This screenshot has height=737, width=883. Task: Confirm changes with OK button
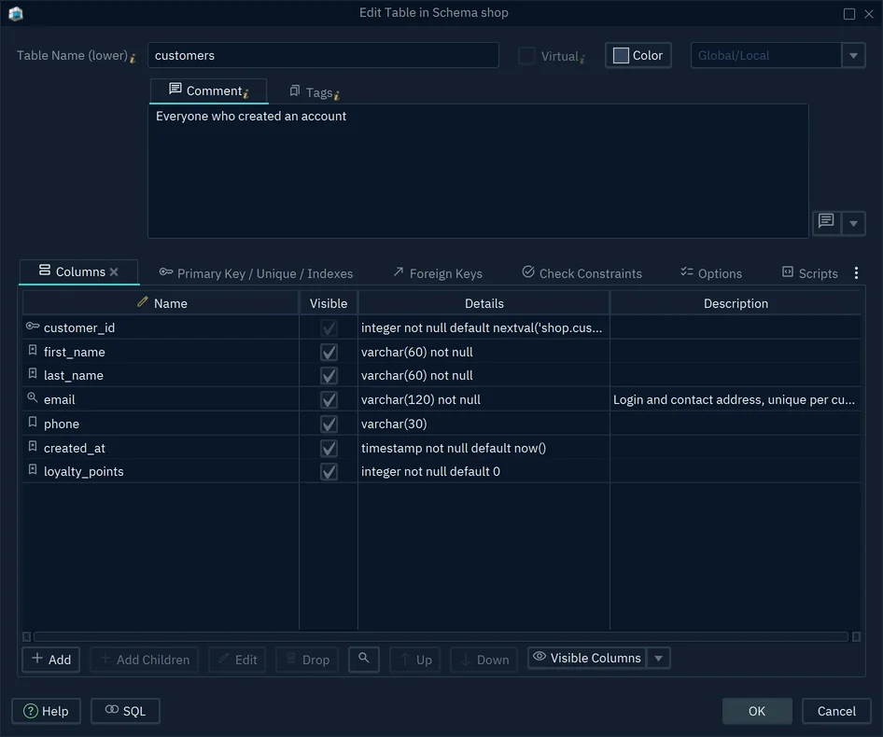pyautogui.click(x=757, y=711)
